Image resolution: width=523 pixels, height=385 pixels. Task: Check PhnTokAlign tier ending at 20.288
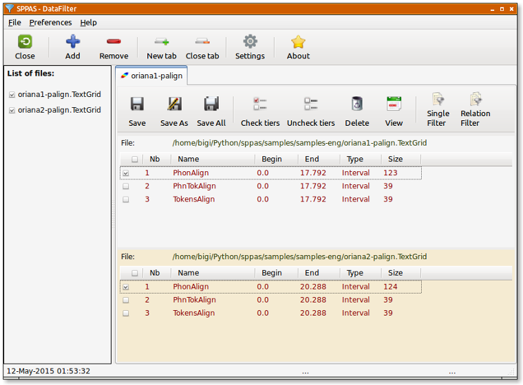(x=126, y=300)
